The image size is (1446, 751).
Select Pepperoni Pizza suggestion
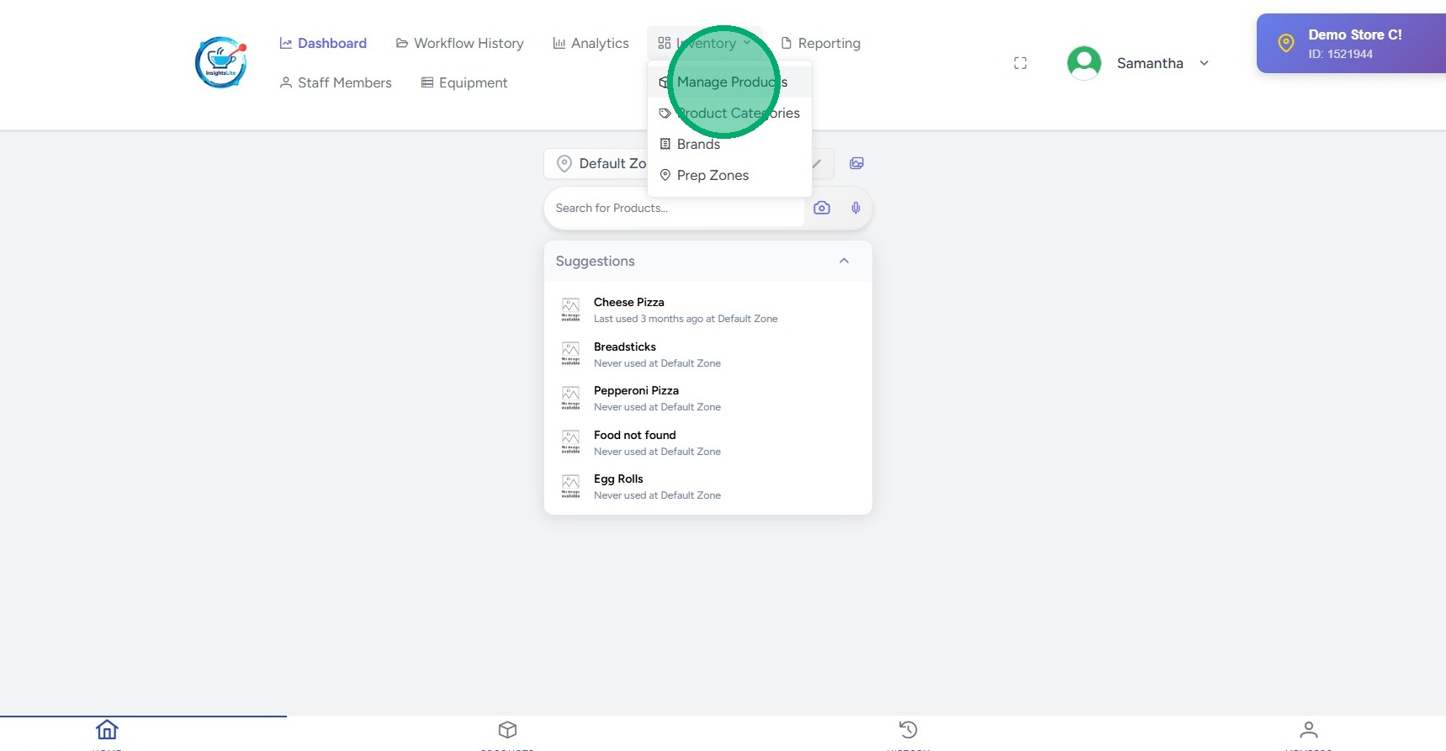tap(708, 398)
